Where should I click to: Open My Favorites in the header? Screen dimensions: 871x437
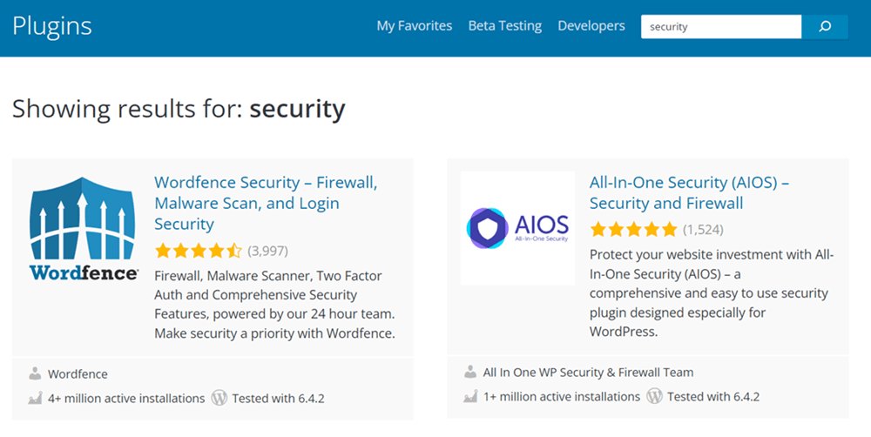[x=414, y=26]
